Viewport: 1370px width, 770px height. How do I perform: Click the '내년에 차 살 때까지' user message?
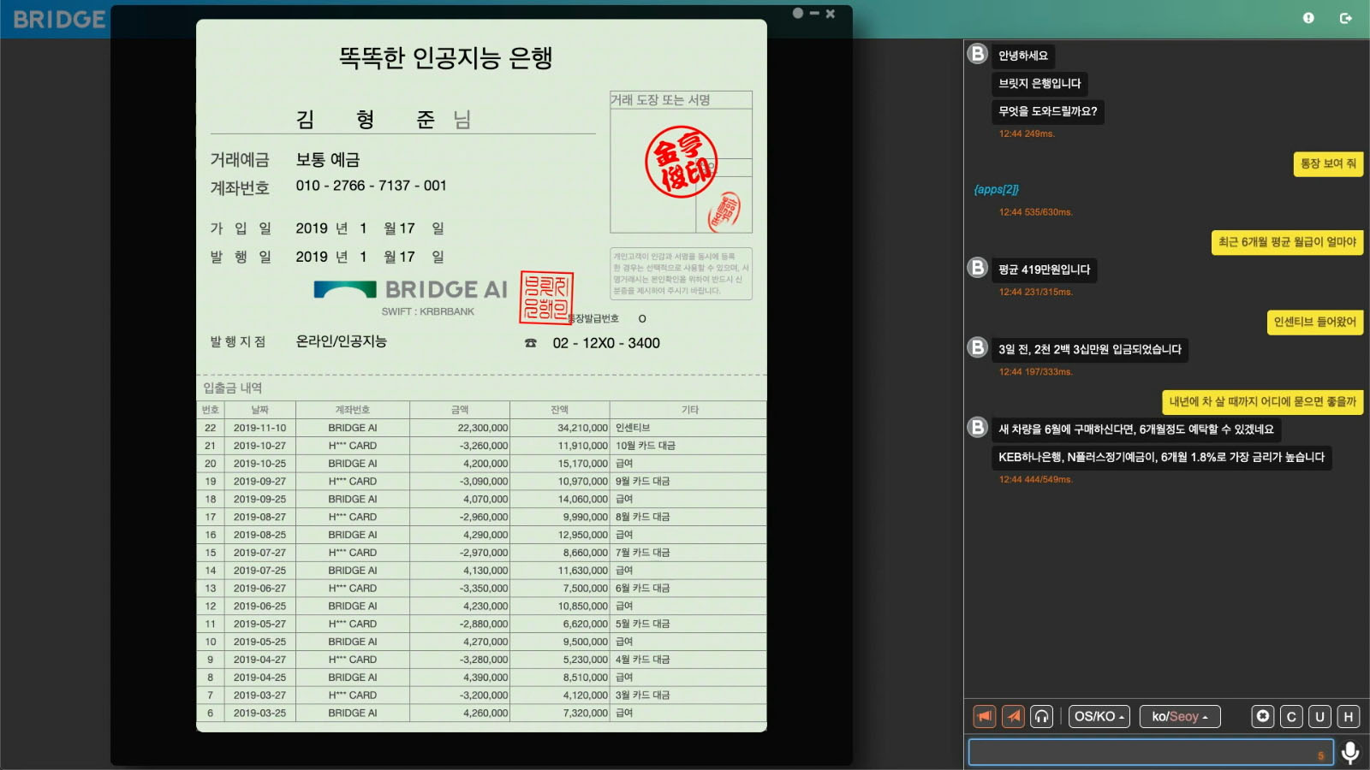[1263, 401]
